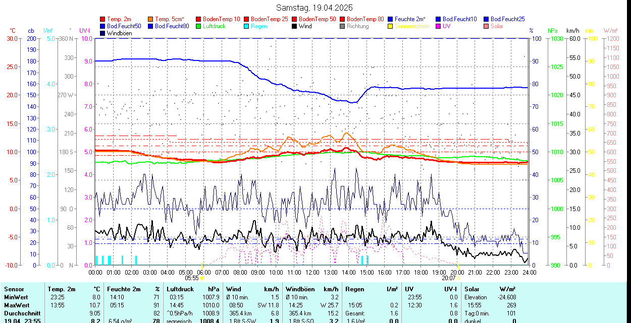This screenshot has width=631, height=323.
Task: Click the gray Richtung legend square
Action: (x=343, y=26)
